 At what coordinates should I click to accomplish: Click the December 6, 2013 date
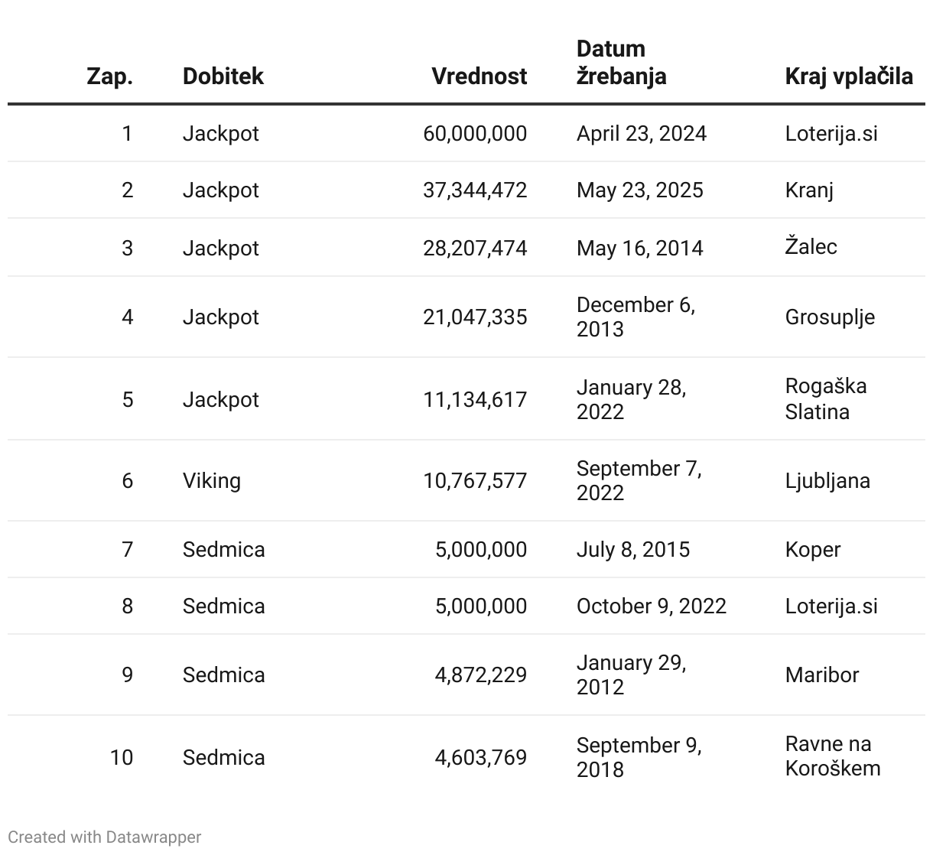coord(636,317)
